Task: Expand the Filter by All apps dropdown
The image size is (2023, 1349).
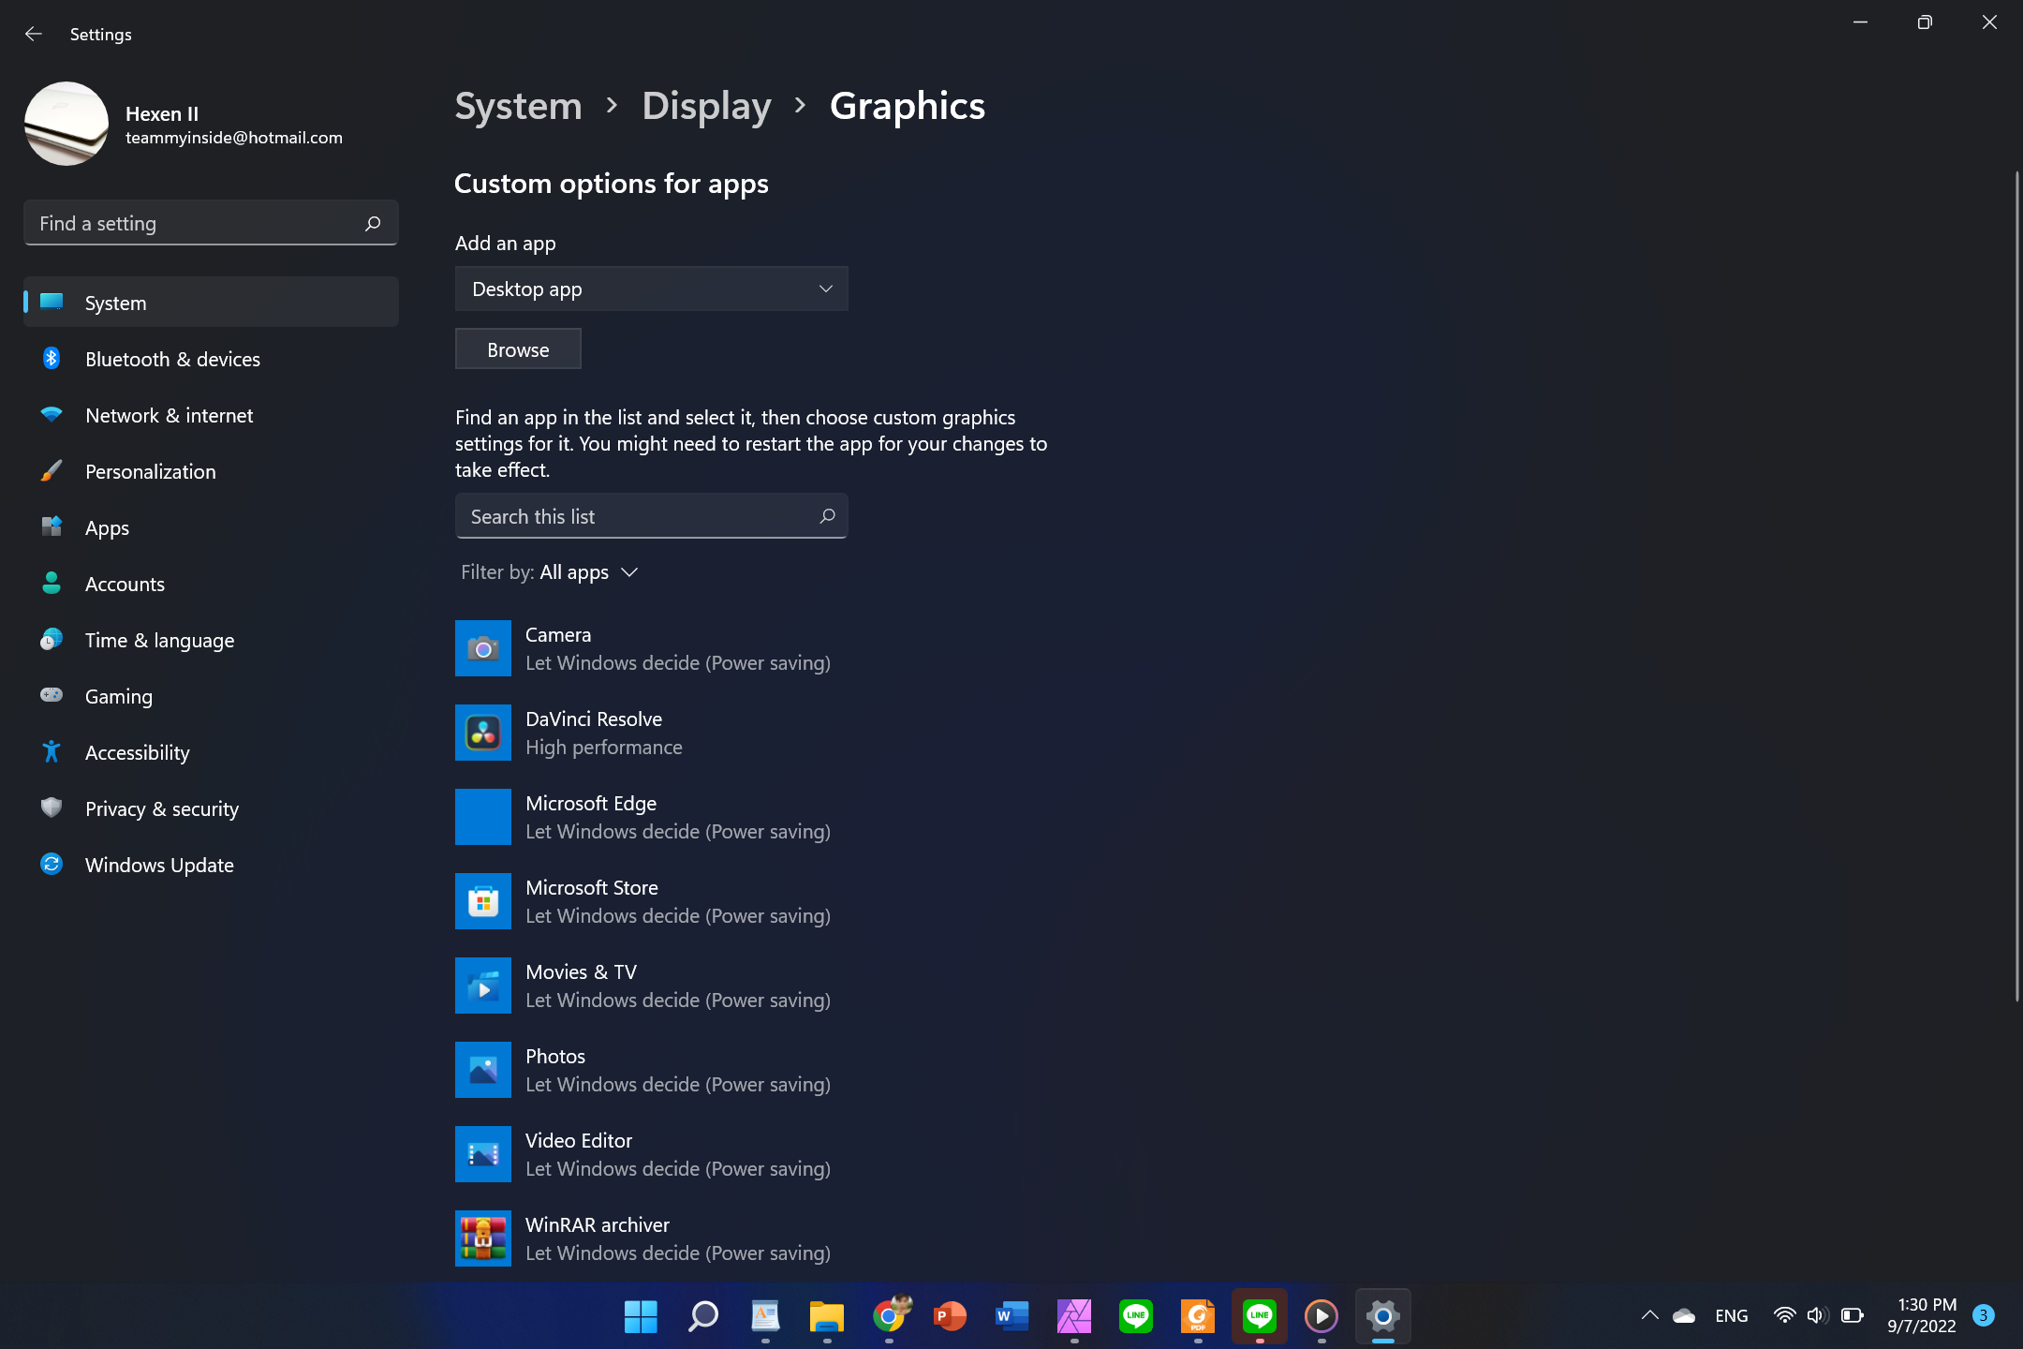Action: tap(550, 571)
